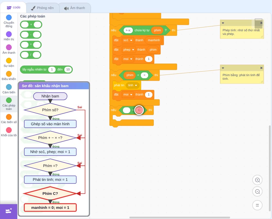Image resolution: width=272 pixels, height=219 pixels.
Task: Switch to the Phông nền tab
Action: 42,8
